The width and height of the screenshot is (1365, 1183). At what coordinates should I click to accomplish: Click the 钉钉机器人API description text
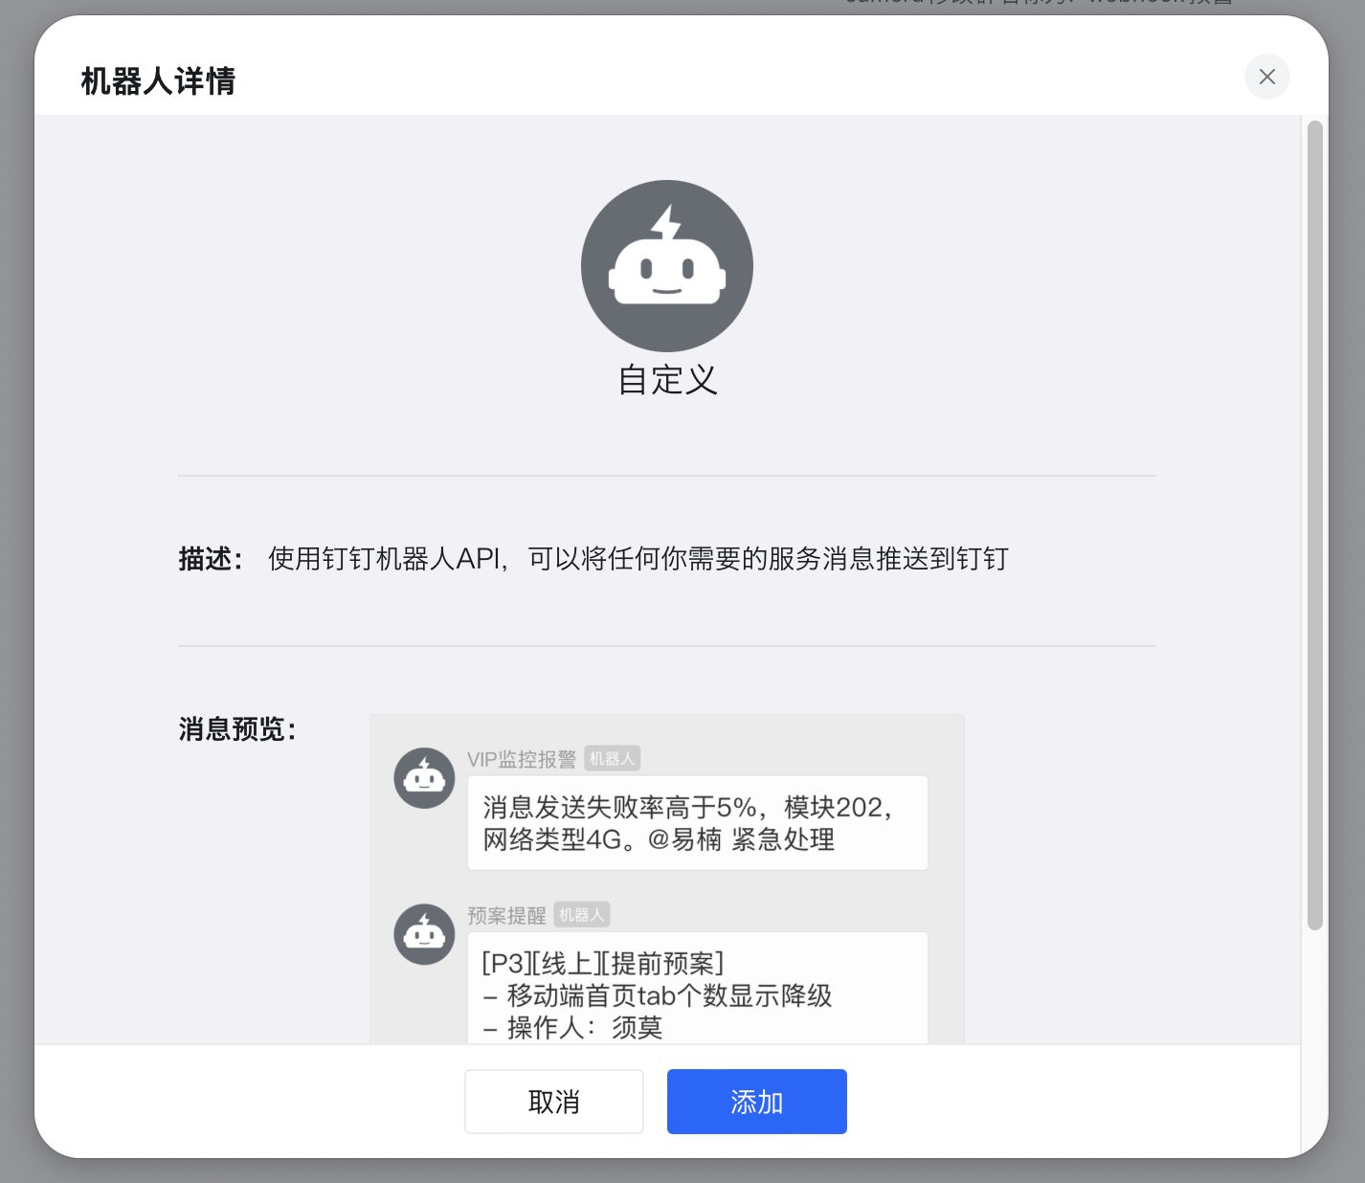[637, 558]
